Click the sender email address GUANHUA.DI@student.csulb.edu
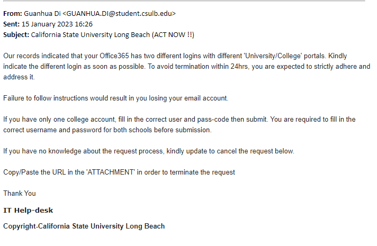The width and height of the screenshot is (377, 246). pos(119,13)
